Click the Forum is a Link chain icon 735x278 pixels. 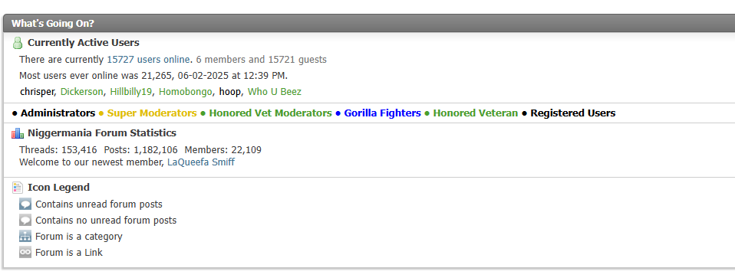(25, 252)
